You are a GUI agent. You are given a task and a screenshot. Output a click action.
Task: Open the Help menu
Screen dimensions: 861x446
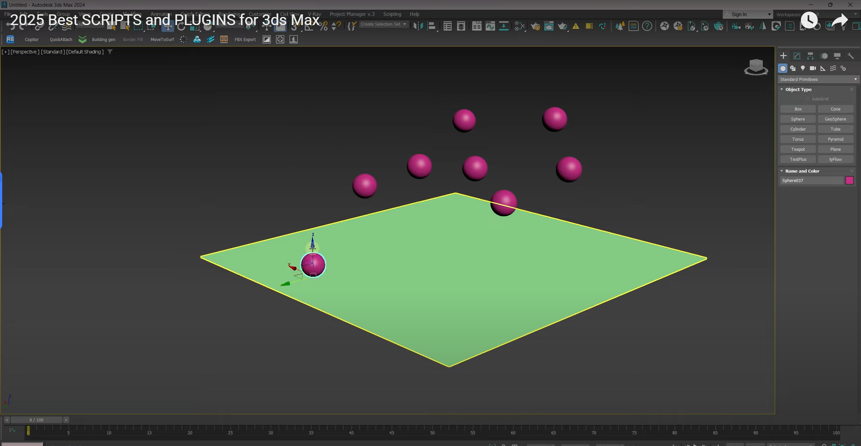click(x=414, y=14)
